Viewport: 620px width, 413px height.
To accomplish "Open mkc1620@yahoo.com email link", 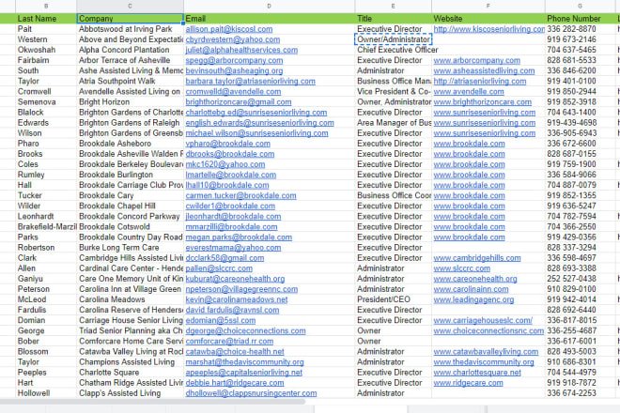I will pyautogui.click(x=225, y=164).
